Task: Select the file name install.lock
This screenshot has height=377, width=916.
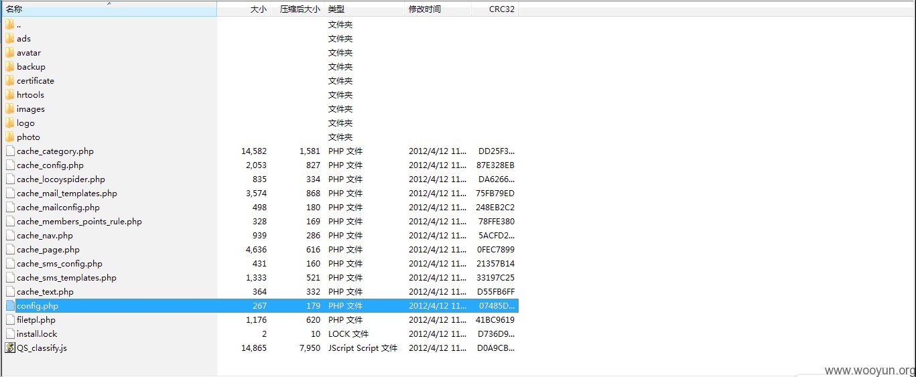Action: (x=37, y=334)
